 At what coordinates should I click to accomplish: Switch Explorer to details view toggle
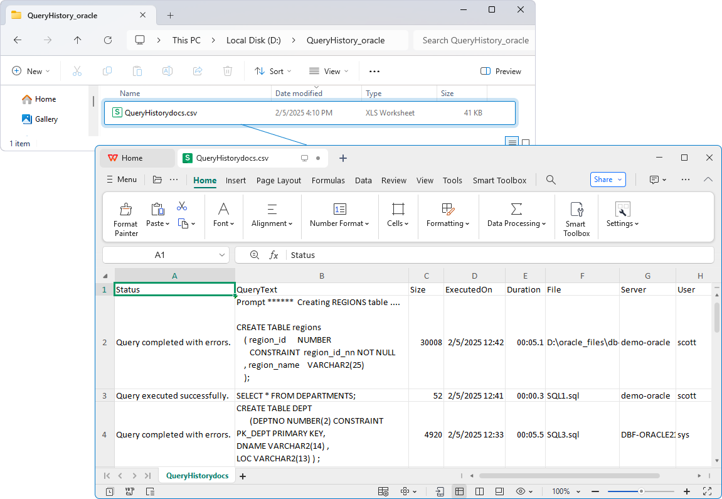coord(512,141)
